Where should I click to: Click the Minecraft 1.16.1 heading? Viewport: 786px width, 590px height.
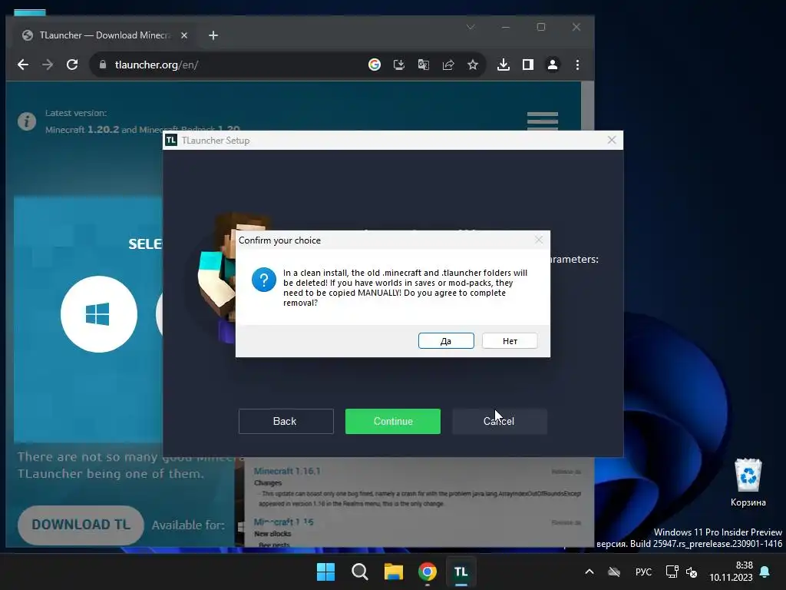coord(287,471)
